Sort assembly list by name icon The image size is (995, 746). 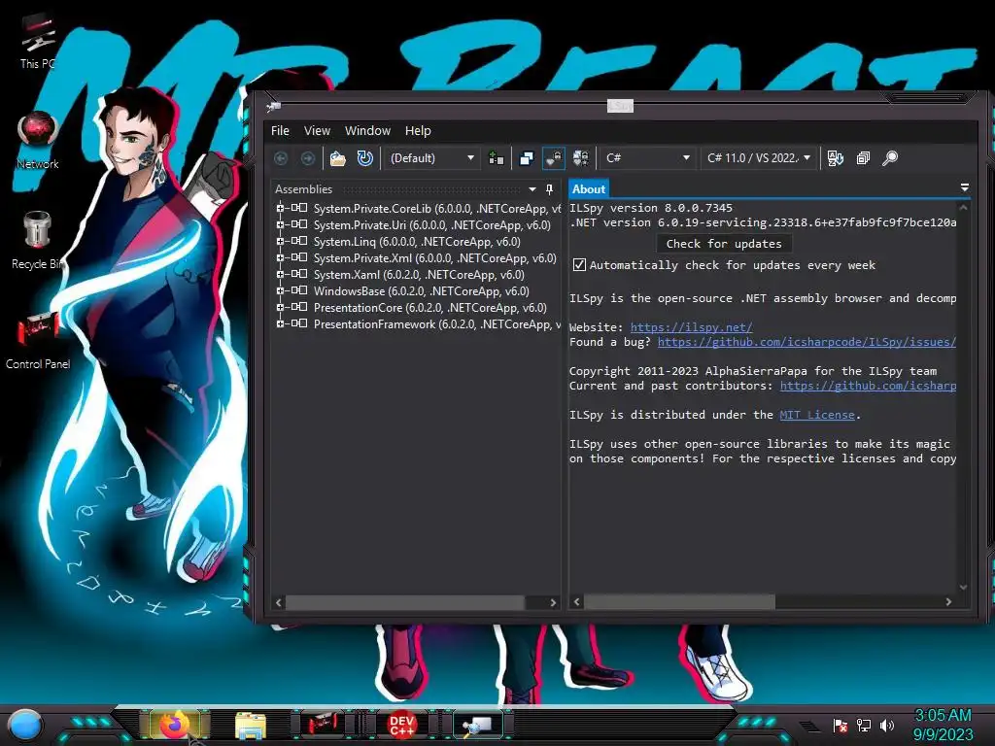point(835,158)
